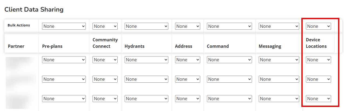Expand third partner's Device Locations dropdown
The width and height of the screenshot is (344, 111).
click(318, 99)
